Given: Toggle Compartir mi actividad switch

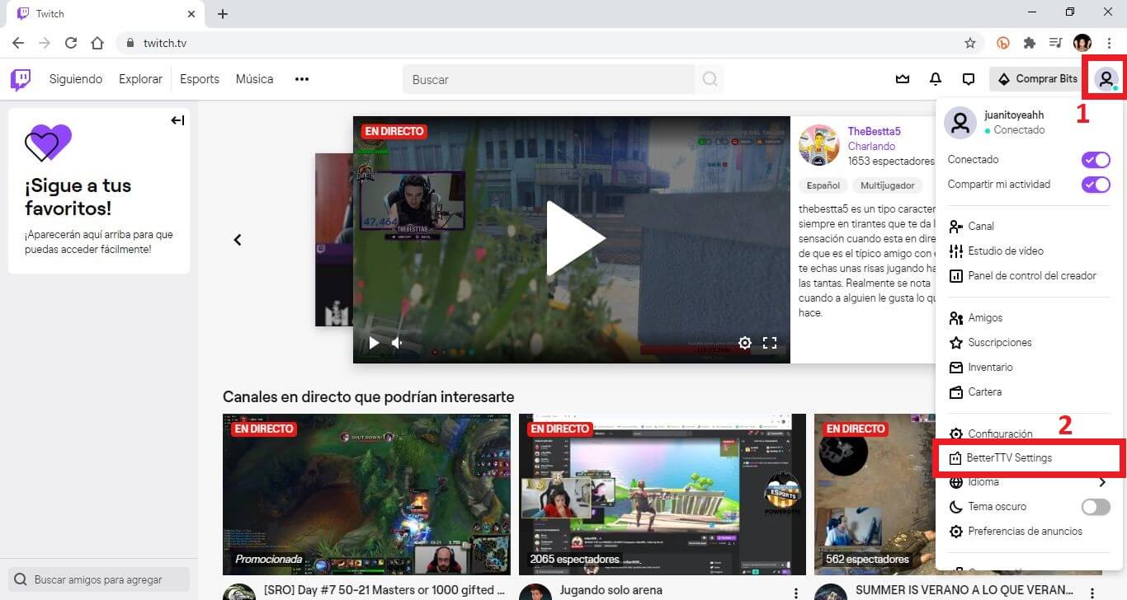Looking at the screenshot, I should click(1096, 185).
